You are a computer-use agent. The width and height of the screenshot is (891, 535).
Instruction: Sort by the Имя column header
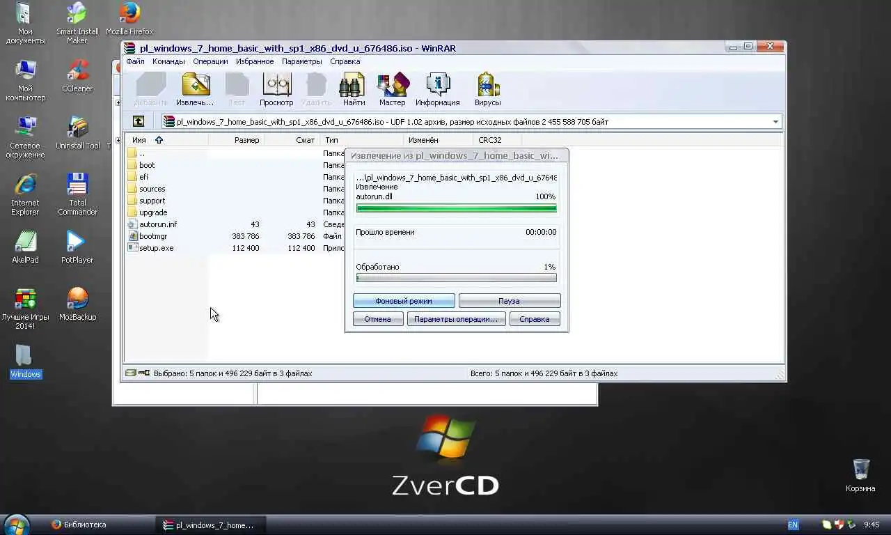pos(166,140)
